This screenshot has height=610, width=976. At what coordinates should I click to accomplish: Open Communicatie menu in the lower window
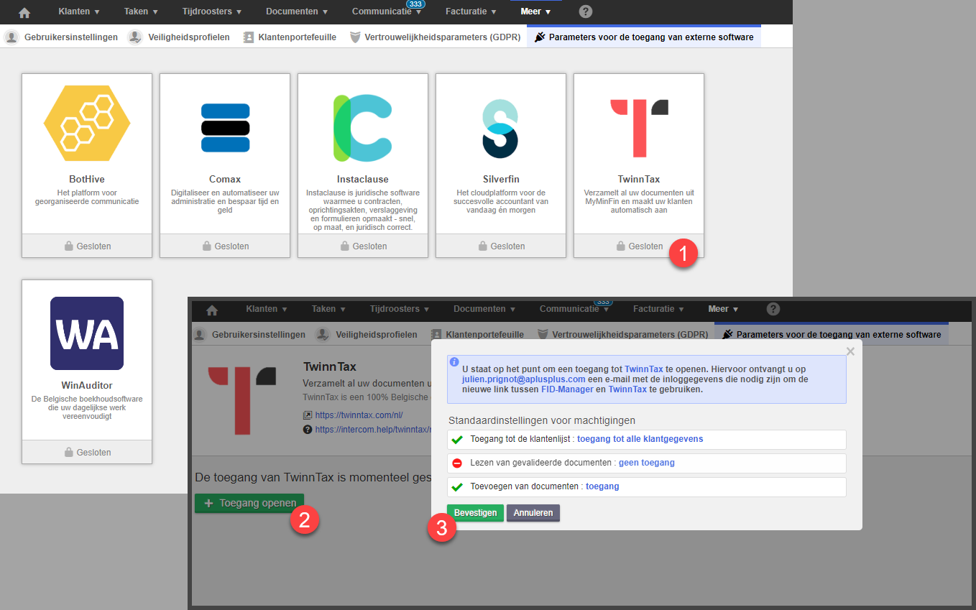click(574, 309)
